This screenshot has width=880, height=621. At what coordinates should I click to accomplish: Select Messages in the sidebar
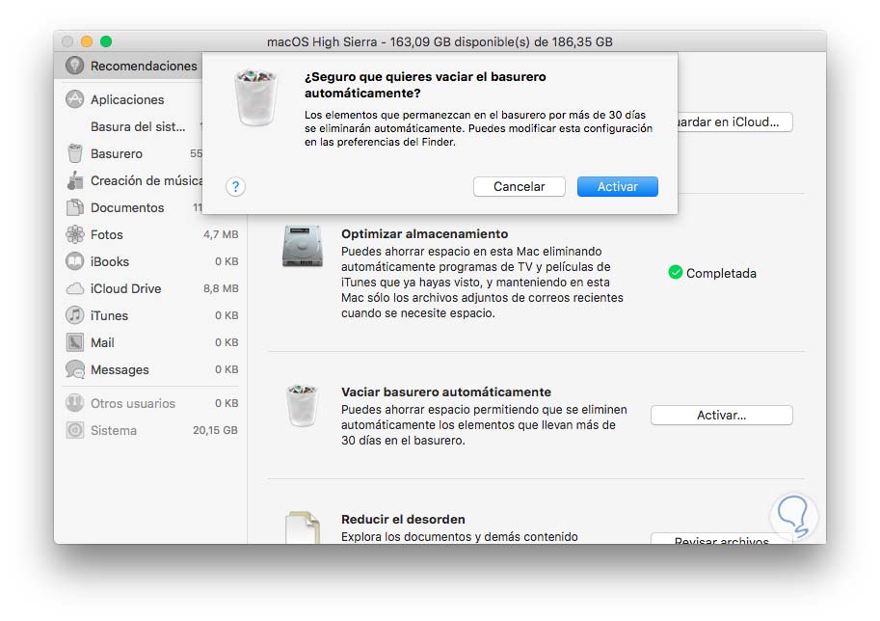pos(150,369)
